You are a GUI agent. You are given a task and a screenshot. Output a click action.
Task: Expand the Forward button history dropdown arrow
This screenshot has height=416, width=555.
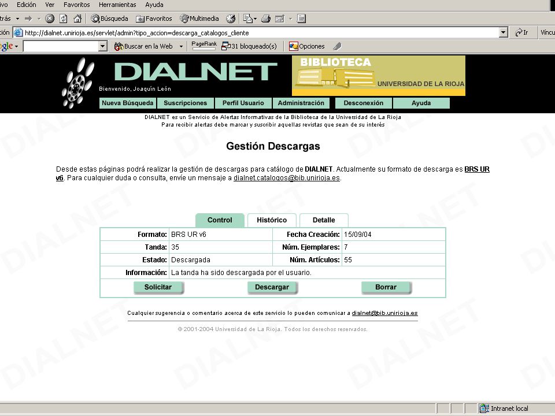pos(39,18)
